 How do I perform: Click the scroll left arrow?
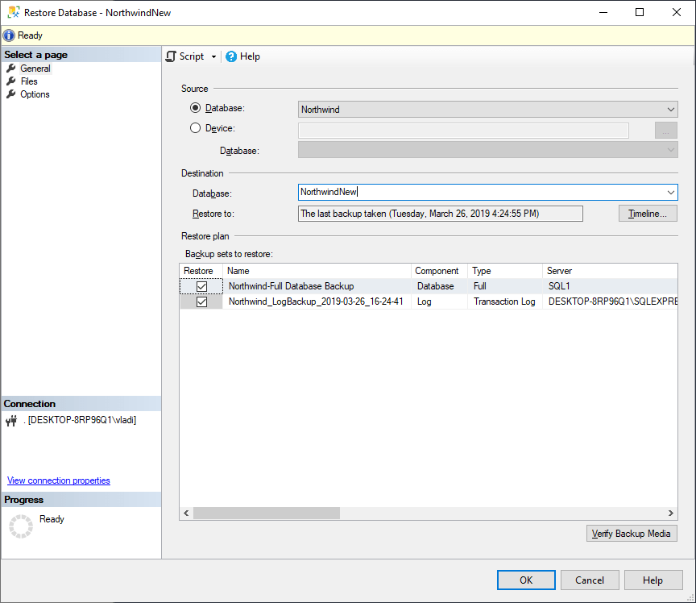[186, 514]
